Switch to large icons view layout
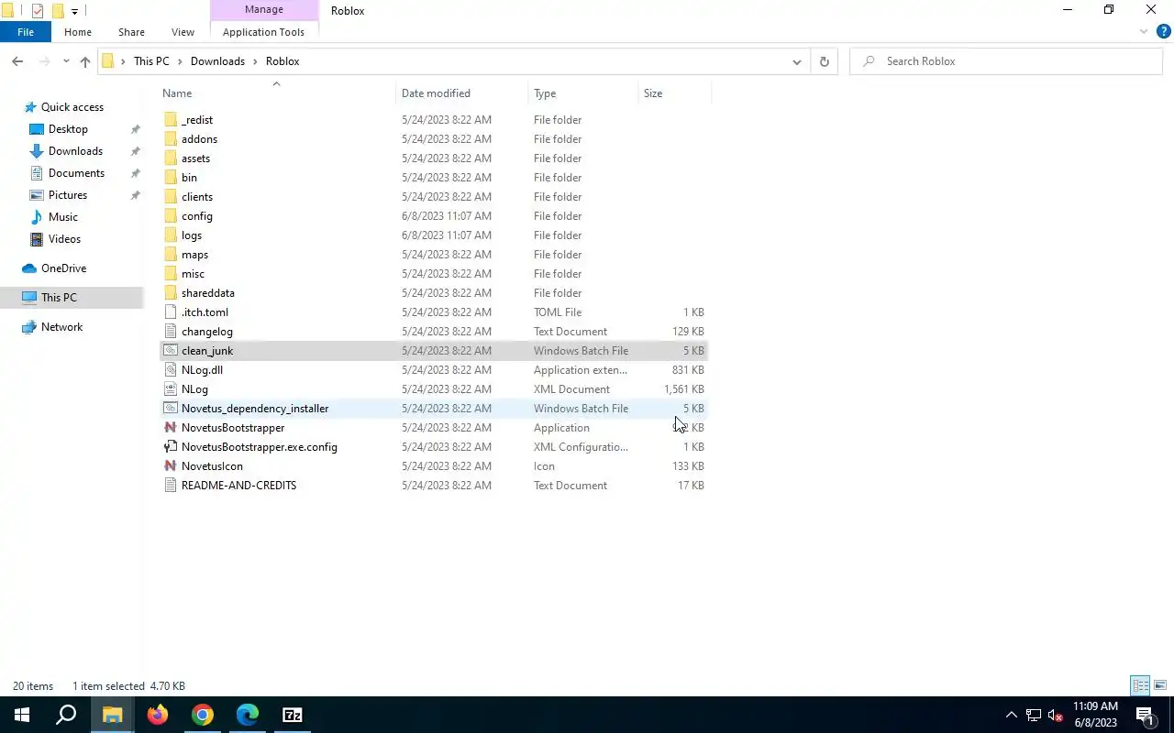The image size is (1174, 733). point(1160,685)
